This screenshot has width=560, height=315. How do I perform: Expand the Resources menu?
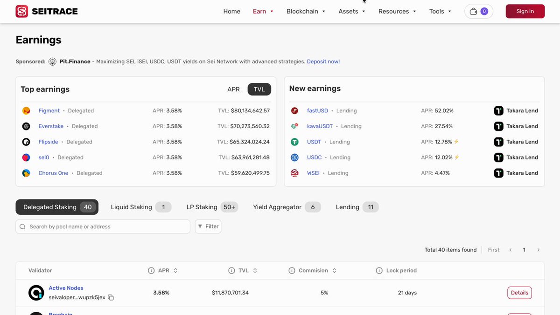click(x=397, y=11)
